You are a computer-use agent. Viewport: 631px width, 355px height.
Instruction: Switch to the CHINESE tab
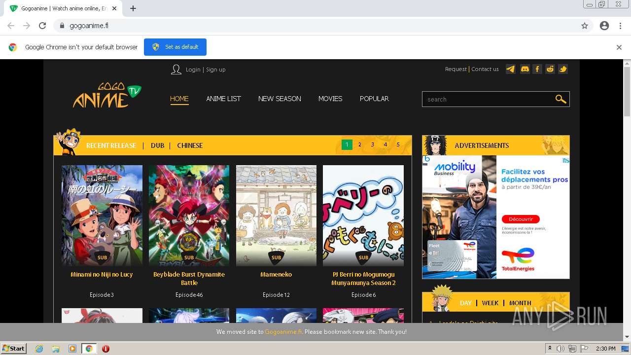[x=190, y=145]
